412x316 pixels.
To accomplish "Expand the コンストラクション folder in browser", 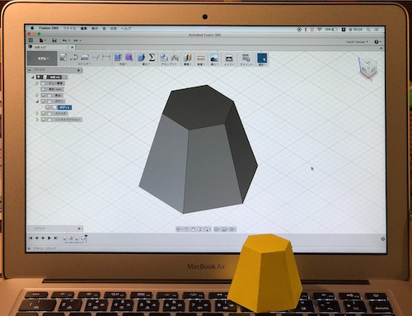I will point(37,120).
